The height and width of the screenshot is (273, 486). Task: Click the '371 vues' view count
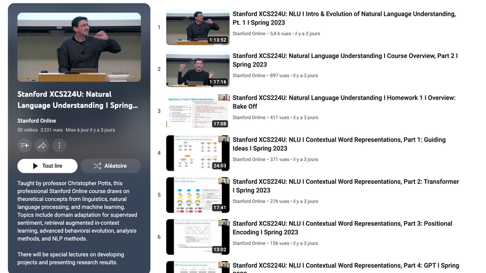279,159
